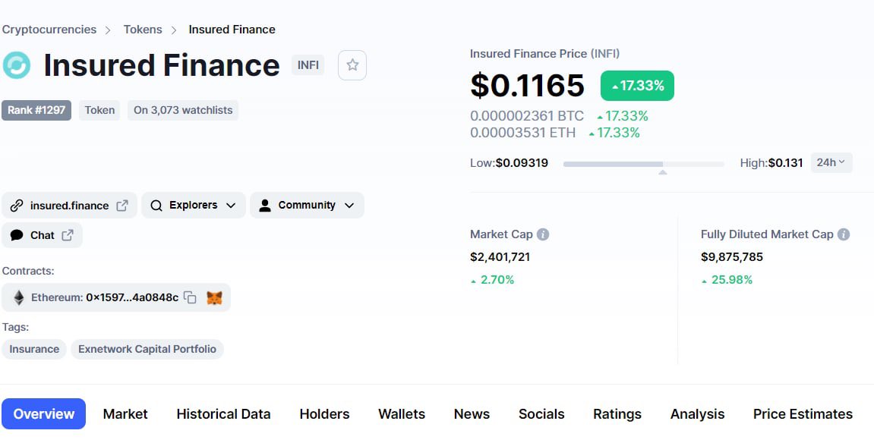Expand the Explorers dropdown
This screenshot has height=443, width=874.
click(x=194, y=206)
